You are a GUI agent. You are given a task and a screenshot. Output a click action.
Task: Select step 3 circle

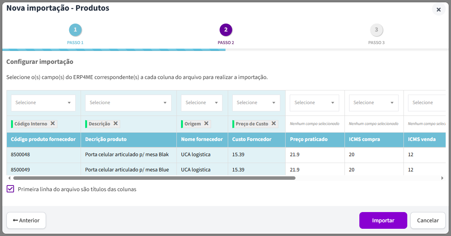tap(376, 30)
